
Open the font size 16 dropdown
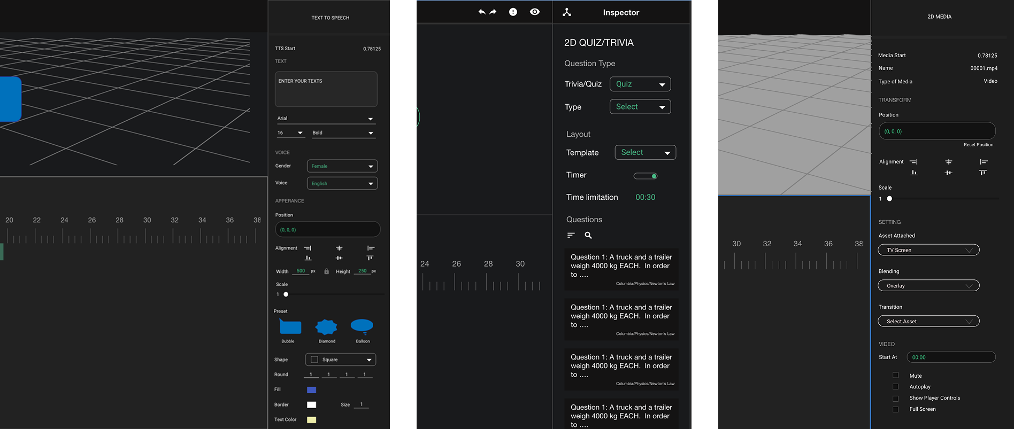[290, 132]
